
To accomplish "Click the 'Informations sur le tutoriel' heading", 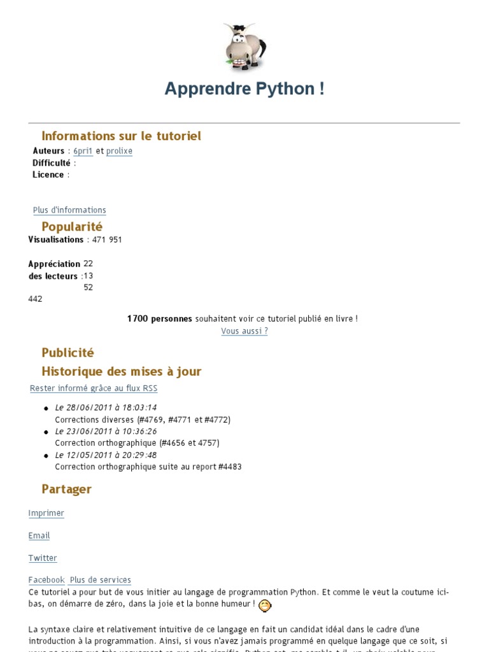I will tap(121, 136).
